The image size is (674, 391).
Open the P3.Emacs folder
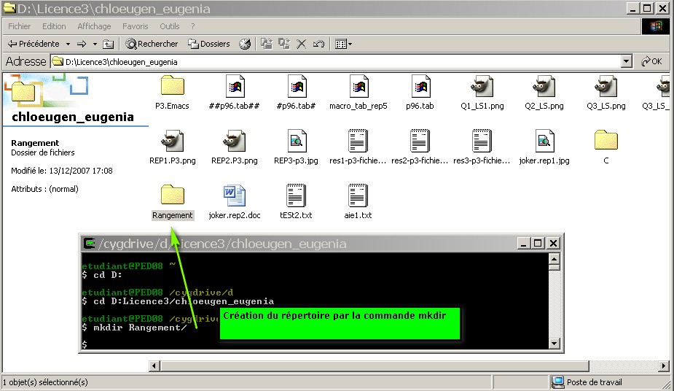pos(173,85)
